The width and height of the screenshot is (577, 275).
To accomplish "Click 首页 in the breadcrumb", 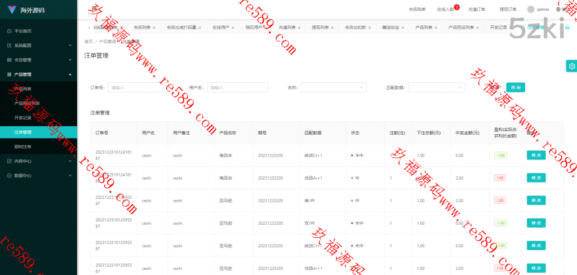I will (88, 42).
